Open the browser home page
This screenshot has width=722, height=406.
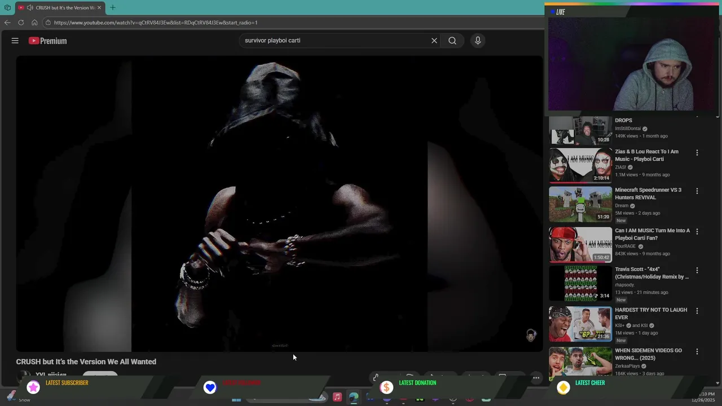point(34,23)
